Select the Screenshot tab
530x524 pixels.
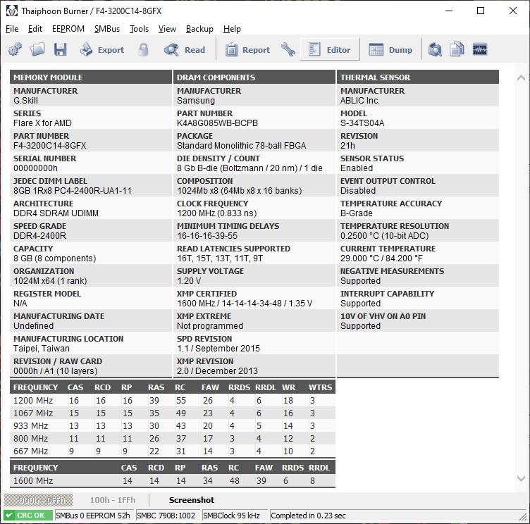(x=191, y=499)
